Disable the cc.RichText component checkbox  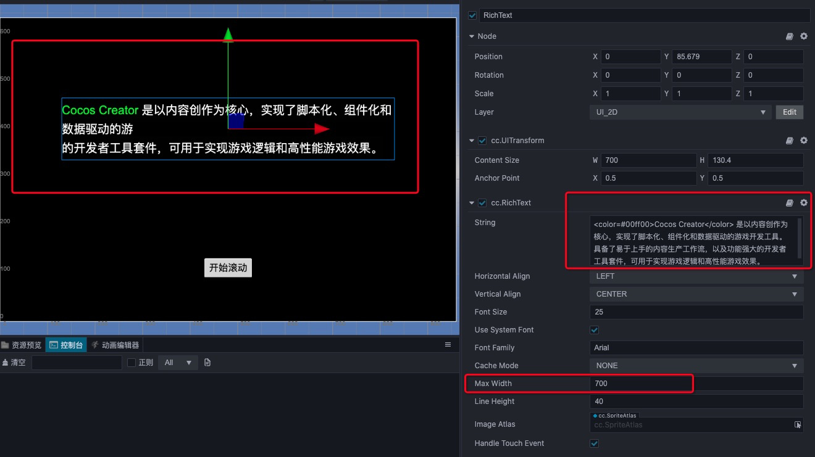pyautogui.click(x=482, y=203)
